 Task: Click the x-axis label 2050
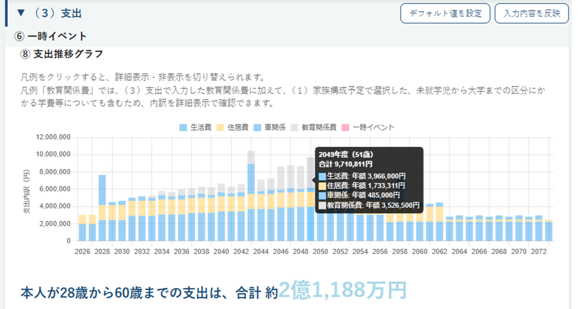[320, 251]
